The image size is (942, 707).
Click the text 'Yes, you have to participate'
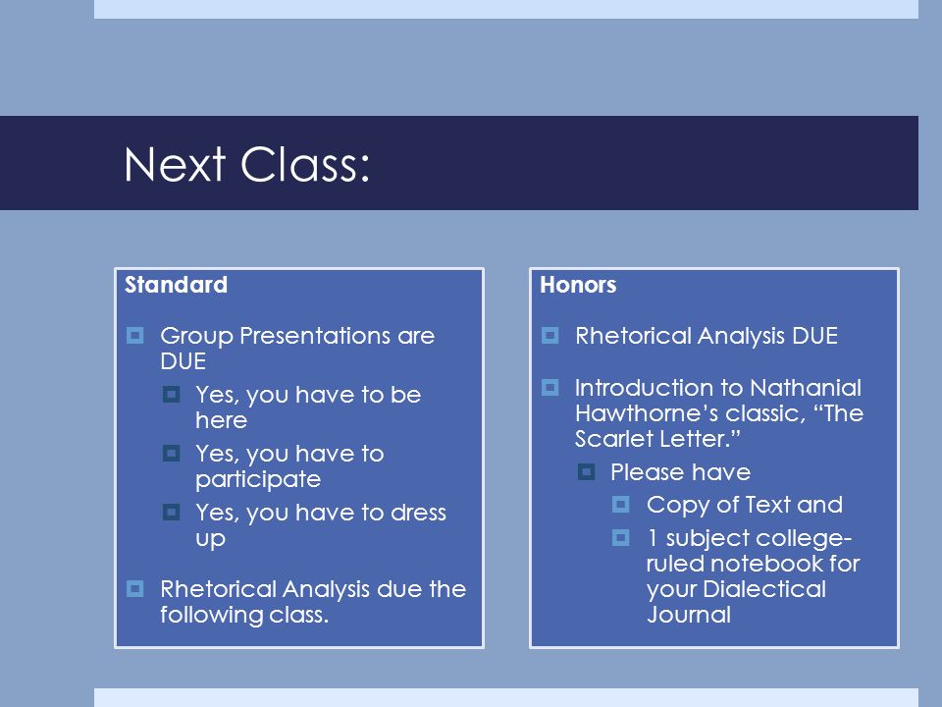[x=289, y=465]
